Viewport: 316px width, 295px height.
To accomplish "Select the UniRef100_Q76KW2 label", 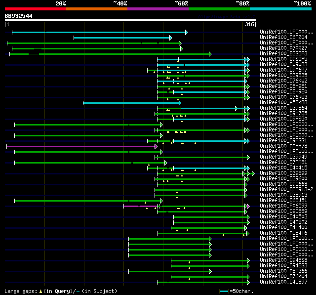I will (283, 81).
